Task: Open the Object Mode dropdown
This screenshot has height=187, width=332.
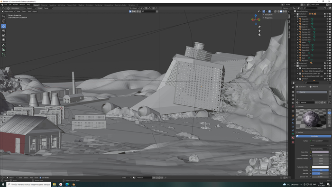Action: click(8, 11)
